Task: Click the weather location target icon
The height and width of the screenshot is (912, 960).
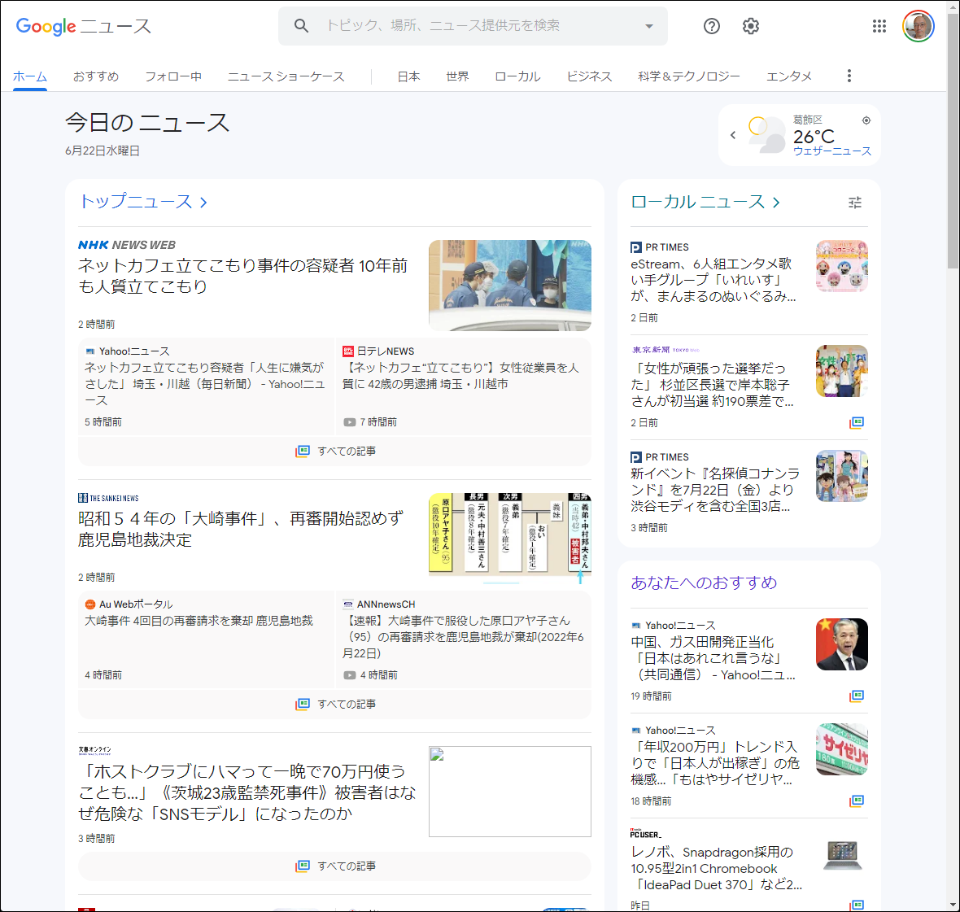Action: click(x=866, y=120)
